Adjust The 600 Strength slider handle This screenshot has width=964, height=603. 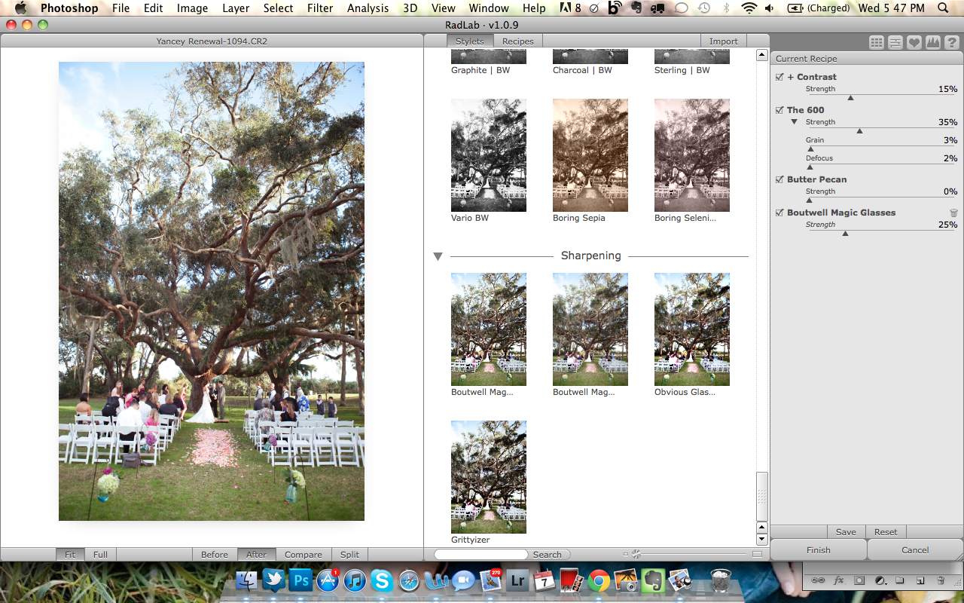click(859, 131)
